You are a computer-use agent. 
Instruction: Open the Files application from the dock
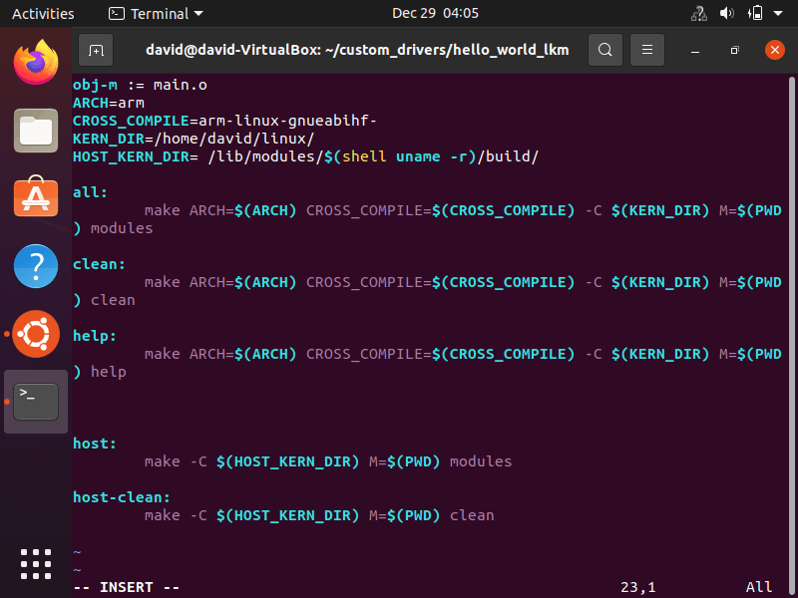pyautogui.click(x=35, y=130)
